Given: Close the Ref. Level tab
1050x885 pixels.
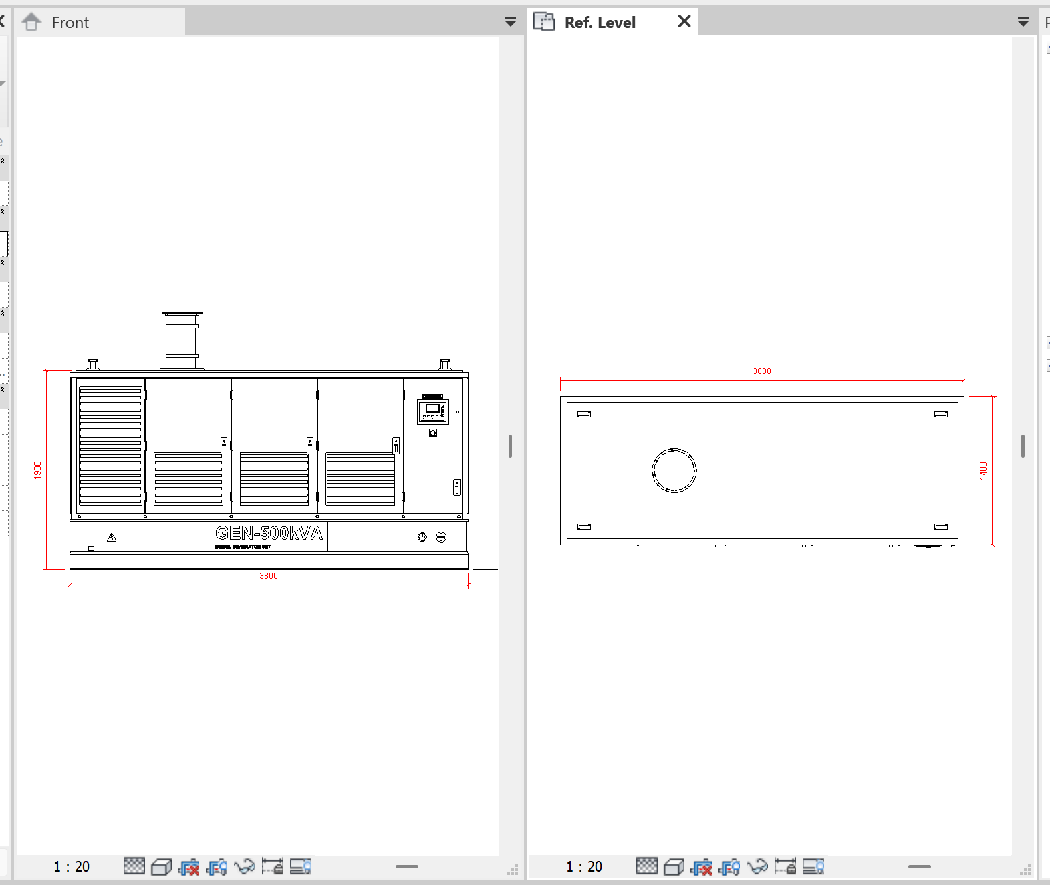Looking at the screenshot, I should pos(684,21).
